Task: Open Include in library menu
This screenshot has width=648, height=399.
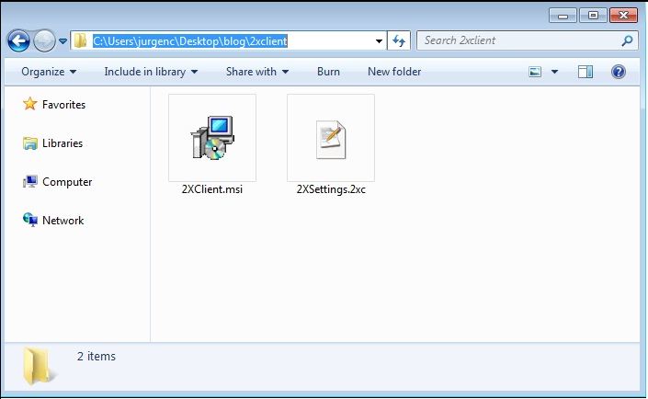Action: (x=151, y=72)
